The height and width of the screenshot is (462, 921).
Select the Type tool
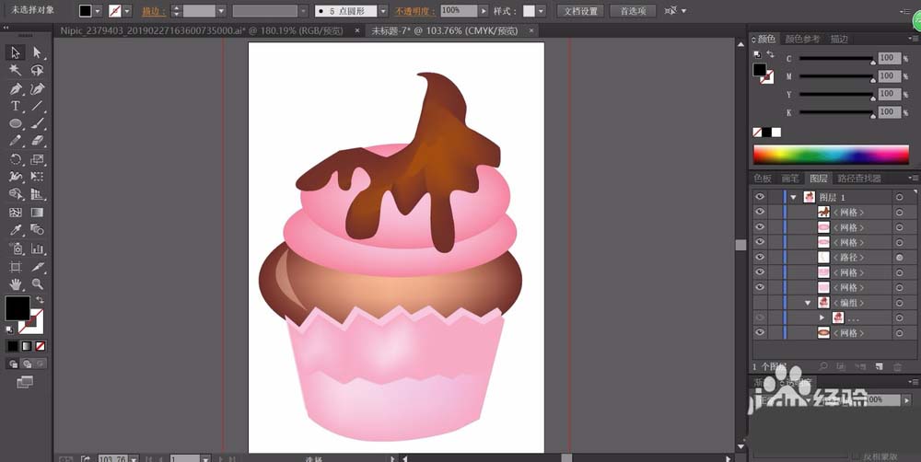pos(16,106)
